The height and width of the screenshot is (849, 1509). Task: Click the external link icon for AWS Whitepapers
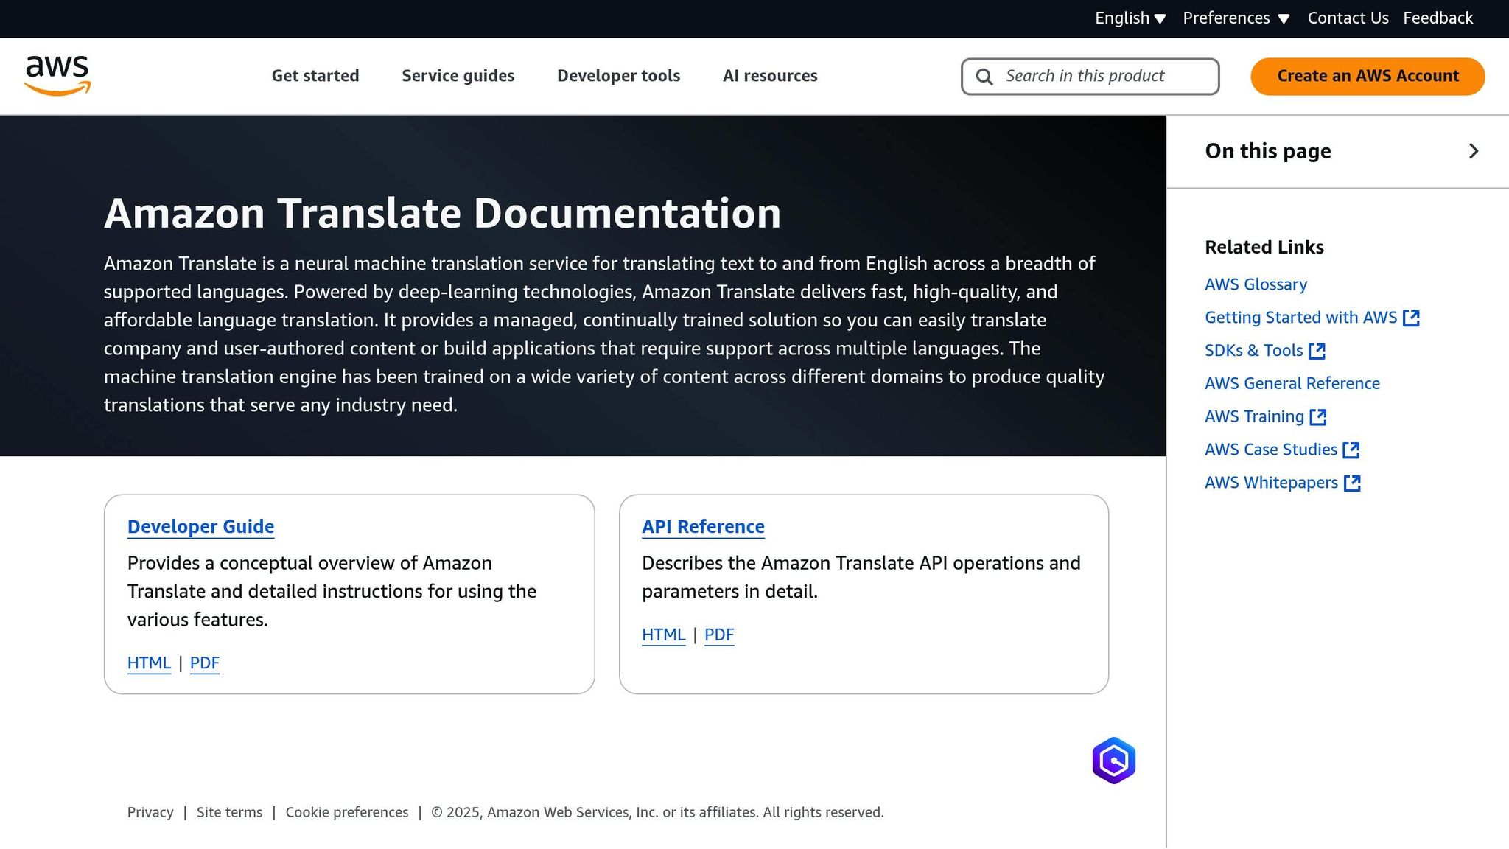click(x=1354, y=483)
